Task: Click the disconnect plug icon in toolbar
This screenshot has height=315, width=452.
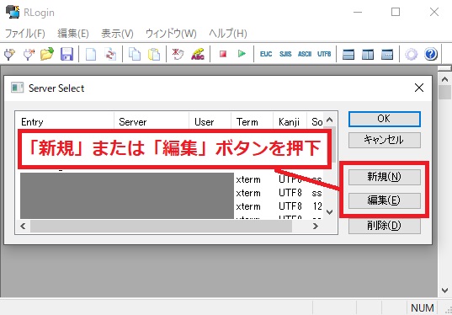Action: coord(29,54)
